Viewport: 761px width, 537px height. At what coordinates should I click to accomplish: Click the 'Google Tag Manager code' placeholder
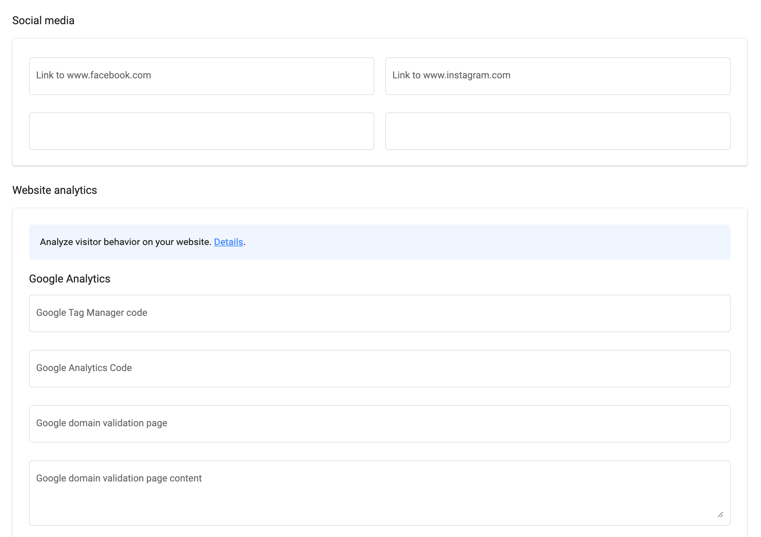coord(91,312)
